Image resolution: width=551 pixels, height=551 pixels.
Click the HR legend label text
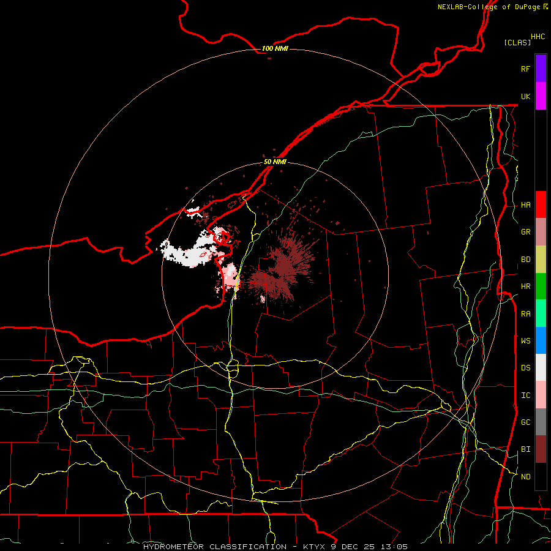[526, 287]
